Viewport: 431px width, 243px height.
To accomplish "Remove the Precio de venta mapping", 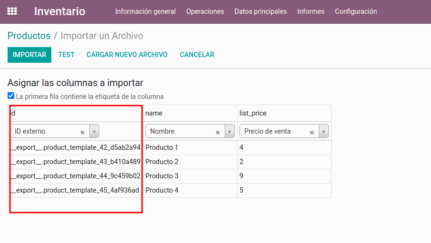I will [x=312, y=132].
